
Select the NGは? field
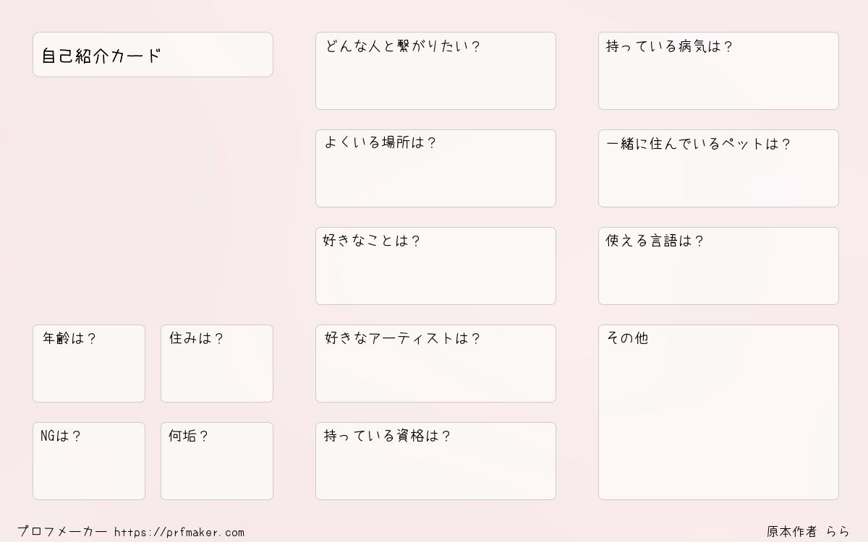tap(89, 461)
